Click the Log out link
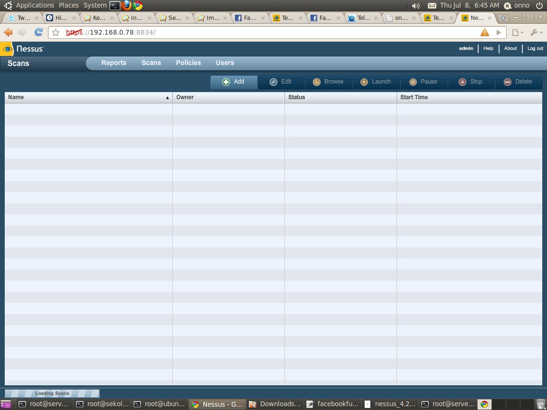This screenshot has width=547, height=410. (535, 48)
